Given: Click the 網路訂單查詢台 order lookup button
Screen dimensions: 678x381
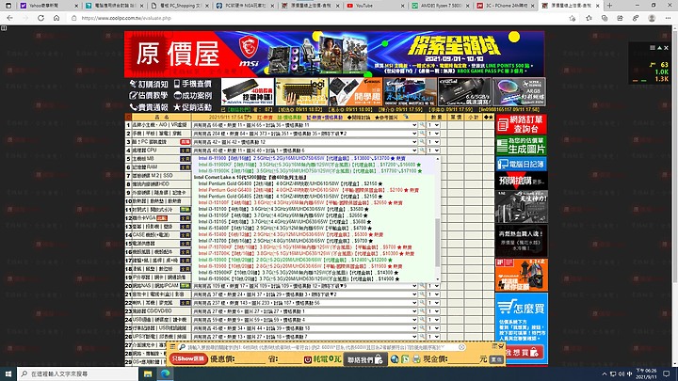Looking at the screenshot, I should pos(521,124).
